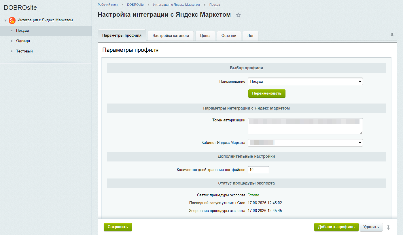Click the pin icon beside the tabs row
Screen dimensions: 403x235
tap(392, 35)
